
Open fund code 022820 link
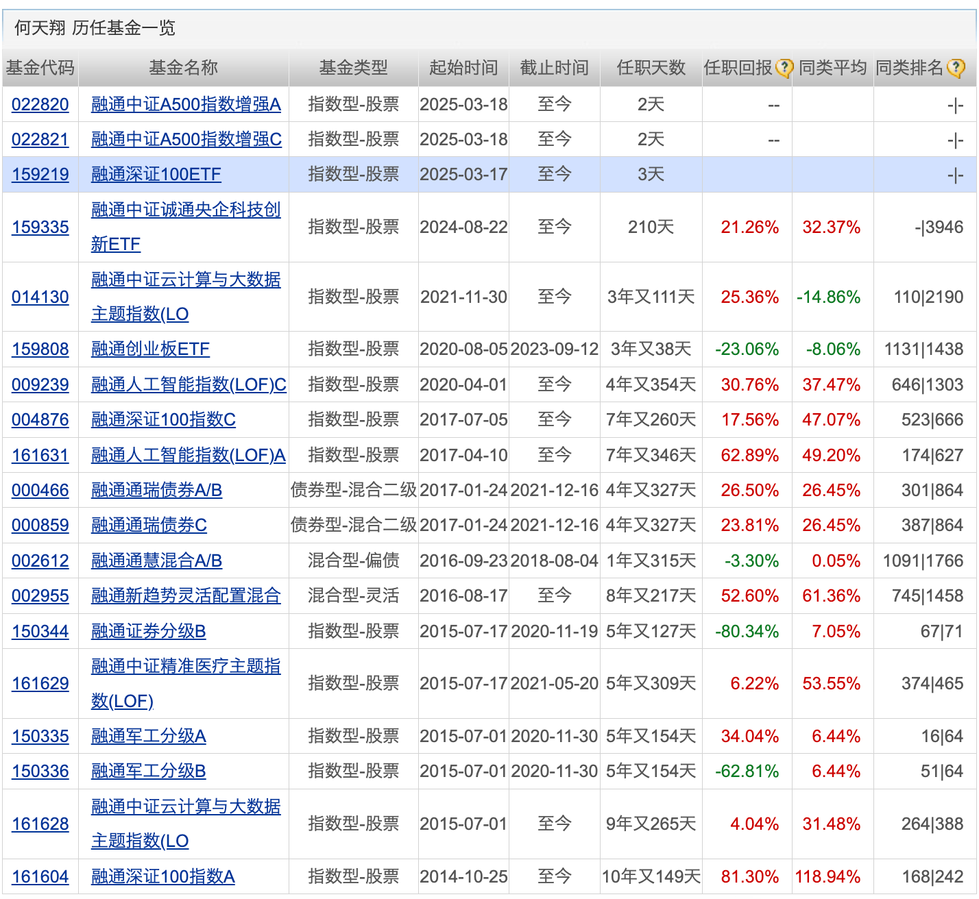(40, 104)
